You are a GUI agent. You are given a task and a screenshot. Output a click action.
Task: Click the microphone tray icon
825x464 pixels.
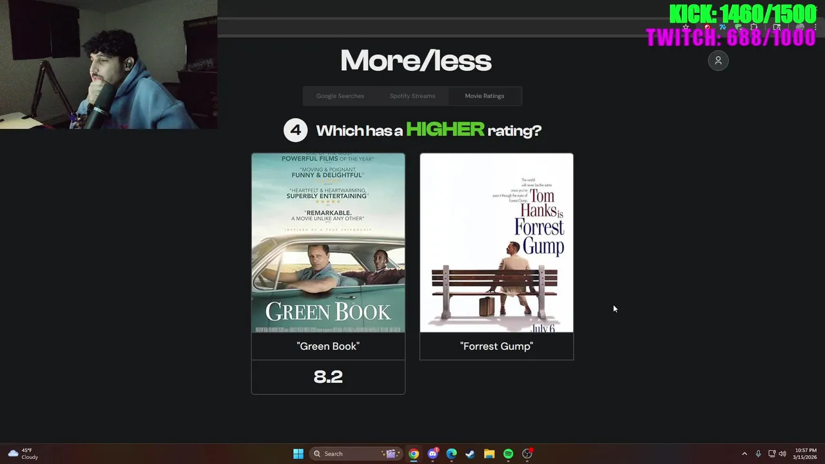pyautogui.click(x=758, y=454)
